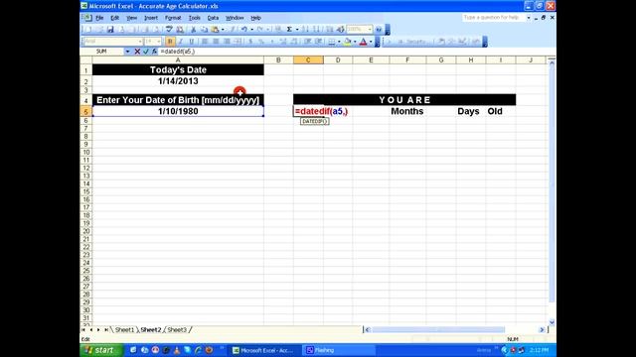The width and height of the screenshot is (636, 357).
Task: Expand the Fill Color palette arrow
Action: click(x=355, y=42)
